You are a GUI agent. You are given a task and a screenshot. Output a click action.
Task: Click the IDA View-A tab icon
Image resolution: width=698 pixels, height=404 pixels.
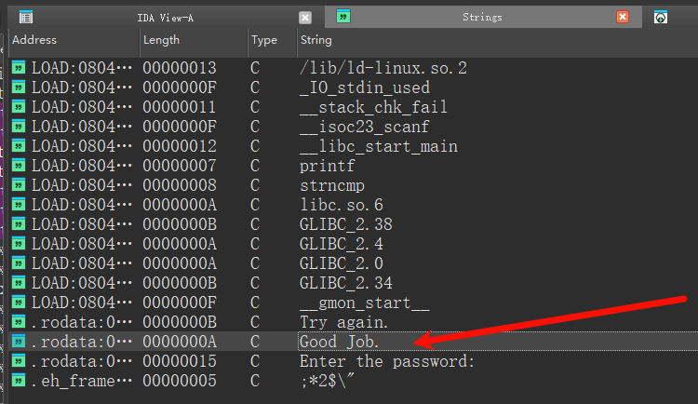point(26,18)
